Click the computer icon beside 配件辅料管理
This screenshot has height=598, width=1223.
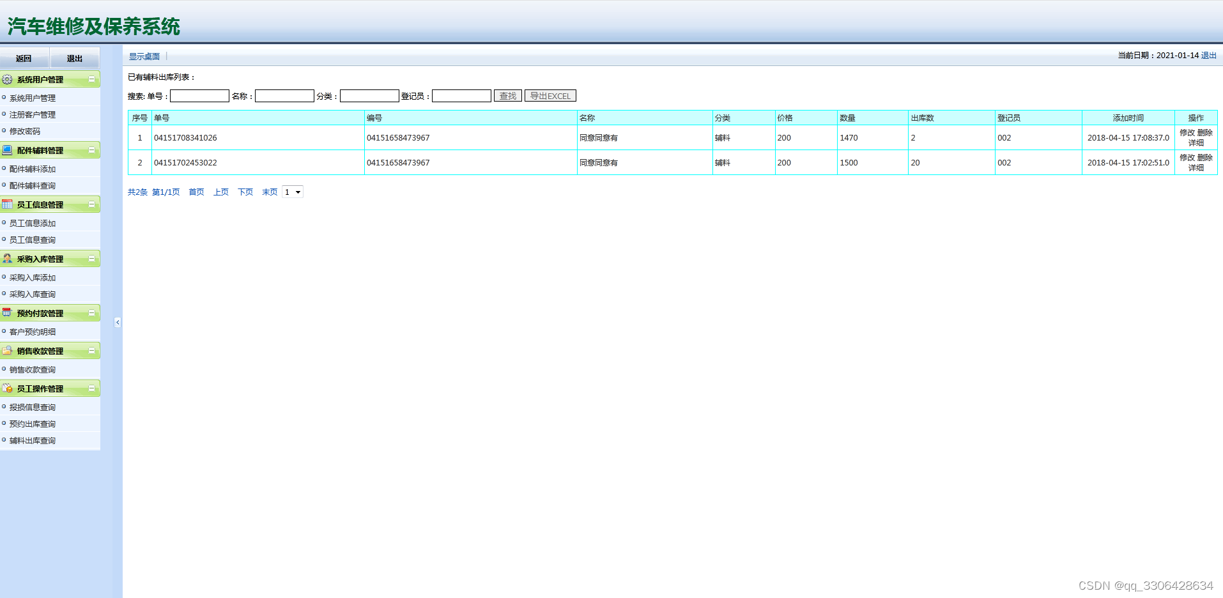pos(7,150)
